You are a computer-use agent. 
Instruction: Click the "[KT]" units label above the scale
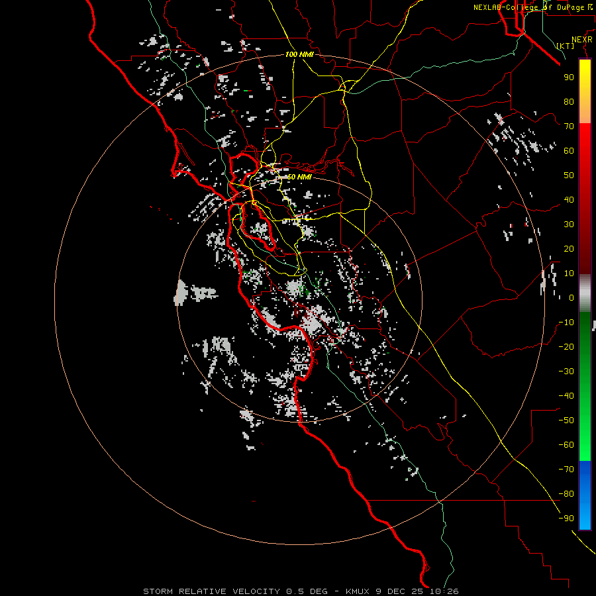pyautogui.click(x=566, y=46)
